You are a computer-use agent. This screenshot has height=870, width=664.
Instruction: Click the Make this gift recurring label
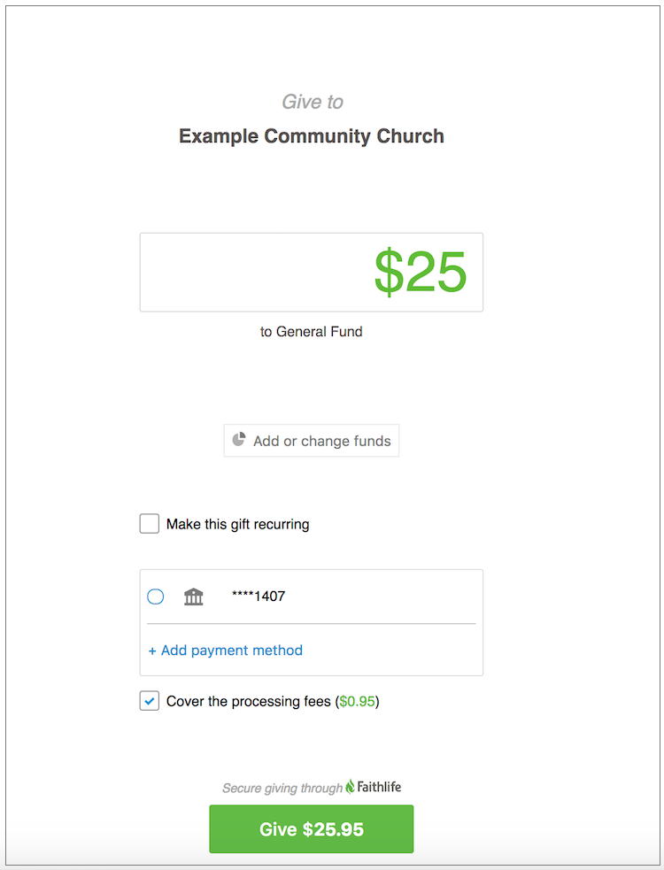click(x=238, y=524)
